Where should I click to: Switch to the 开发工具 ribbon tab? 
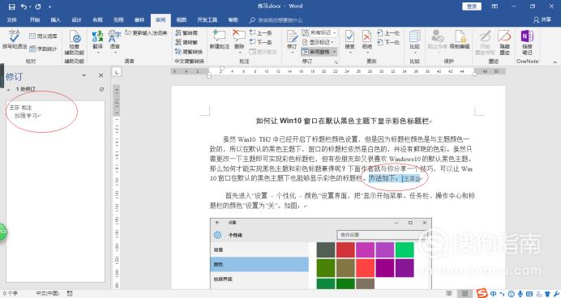tap(208, 20)
